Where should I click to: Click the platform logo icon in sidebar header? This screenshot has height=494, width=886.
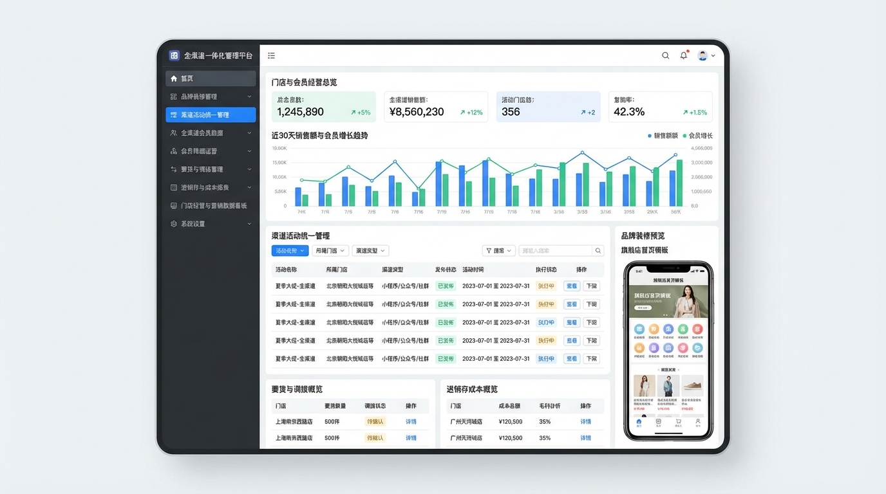[174, 56]
